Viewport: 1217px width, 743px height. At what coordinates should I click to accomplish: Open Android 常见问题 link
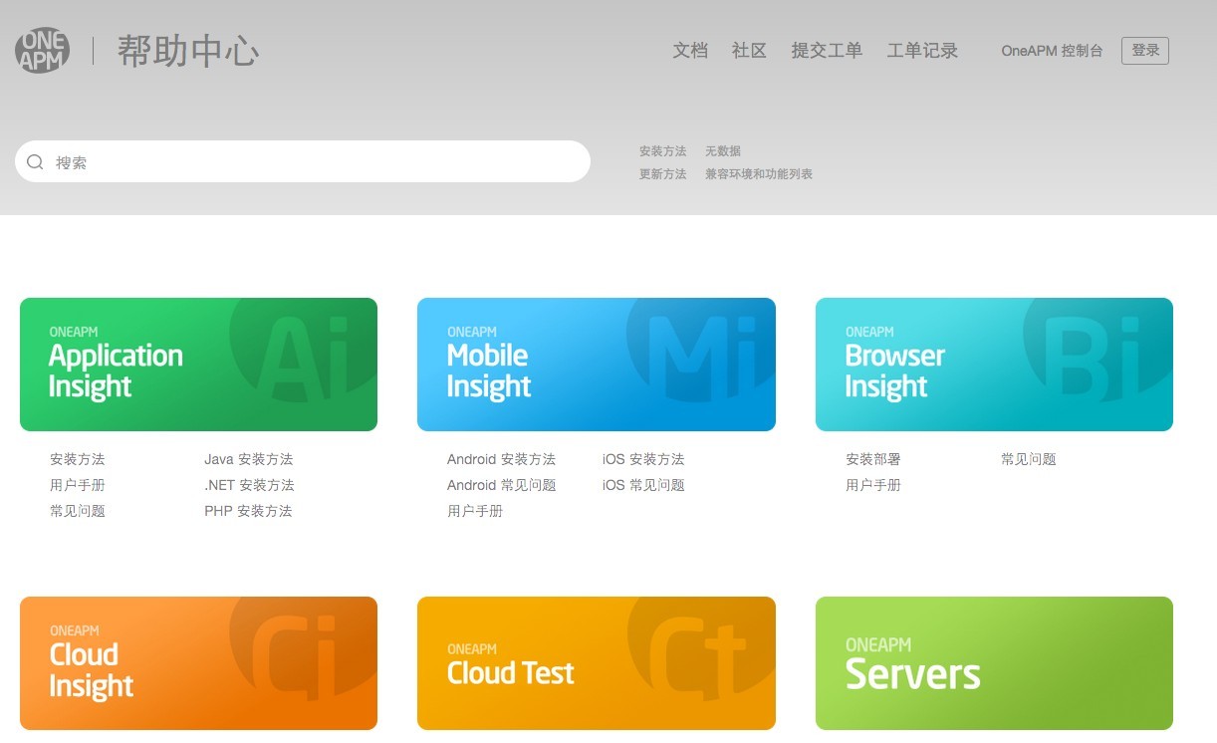[x=502, y=485]
